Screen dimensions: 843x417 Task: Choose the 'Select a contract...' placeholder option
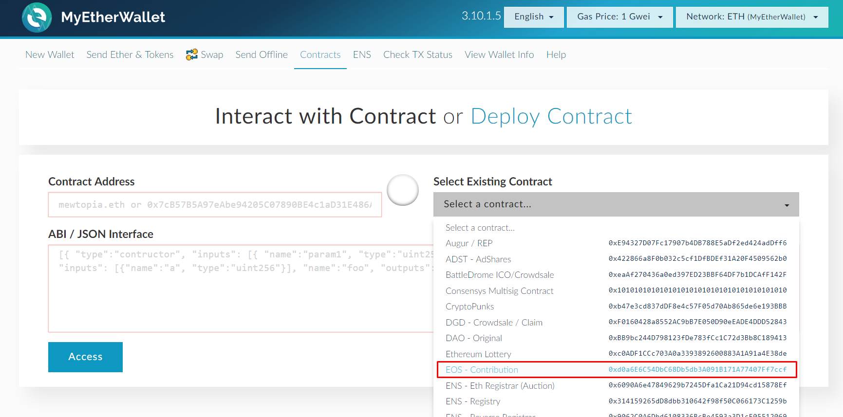pyautogui.click(x=616, y=228)
